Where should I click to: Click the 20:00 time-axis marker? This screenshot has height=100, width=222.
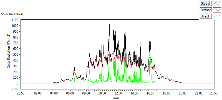pos(183,93)
